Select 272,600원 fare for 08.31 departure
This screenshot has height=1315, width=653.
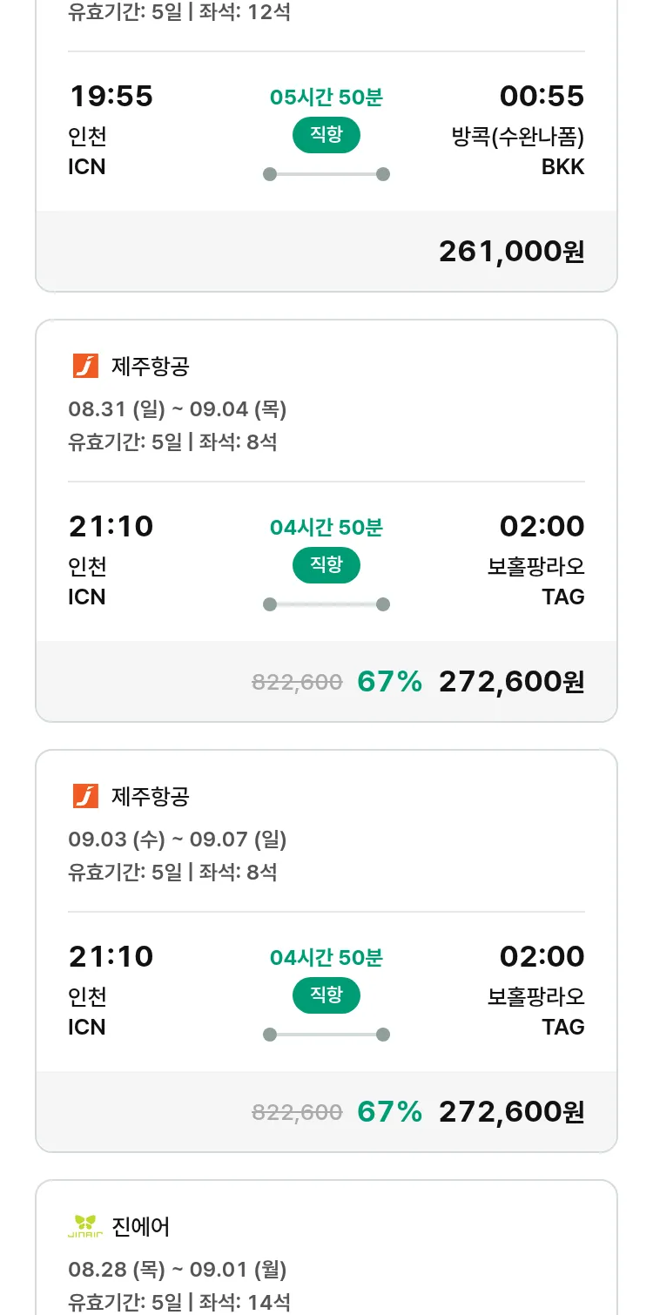511,682
